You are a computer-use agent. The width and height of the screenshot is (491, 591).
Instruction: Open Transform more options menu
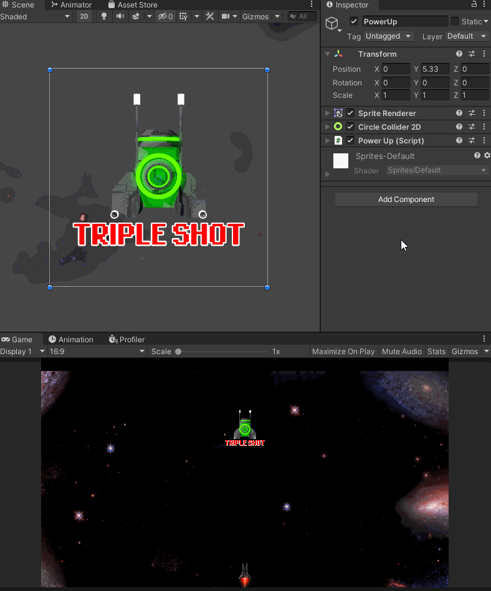(x=484, y=54)
